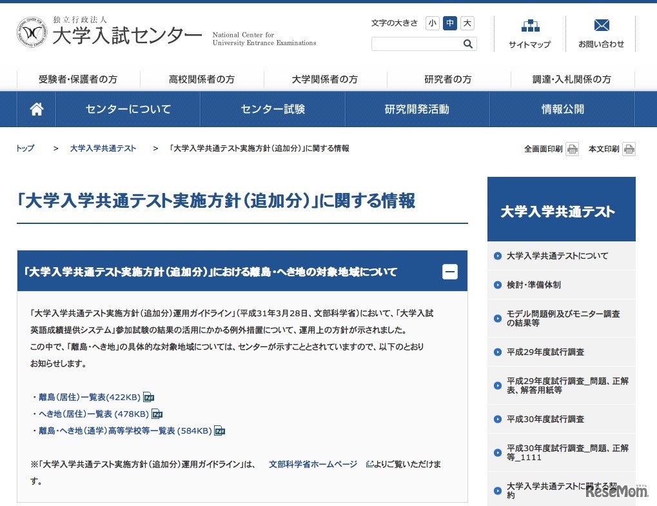Image resolution: width=657 pixels, height=506 pixels.
Task: Open 平成29年度試行調査_問題、正解表 sidebar link
Action: [568, 385]
